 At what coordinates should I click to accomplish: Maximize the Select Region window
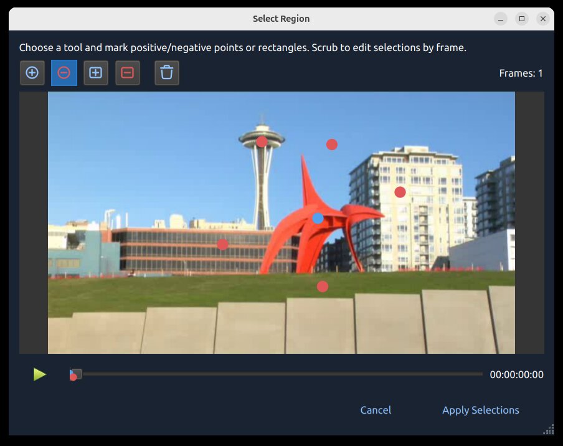[x=522, y=19]
